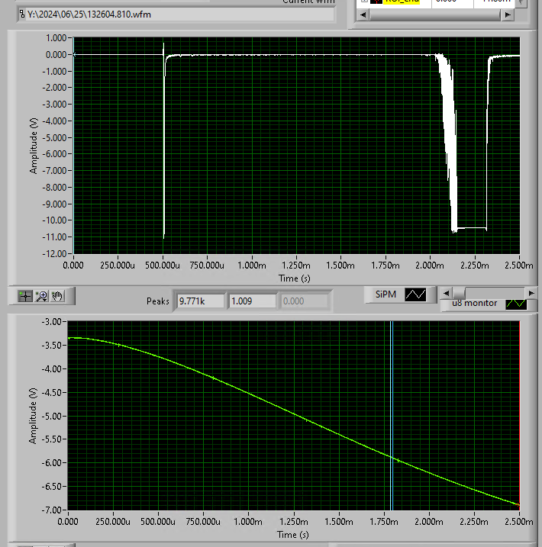Click the Peaks field showing 1.009
The width and height of the screenshot is (542, 547).
pos(252,301)
